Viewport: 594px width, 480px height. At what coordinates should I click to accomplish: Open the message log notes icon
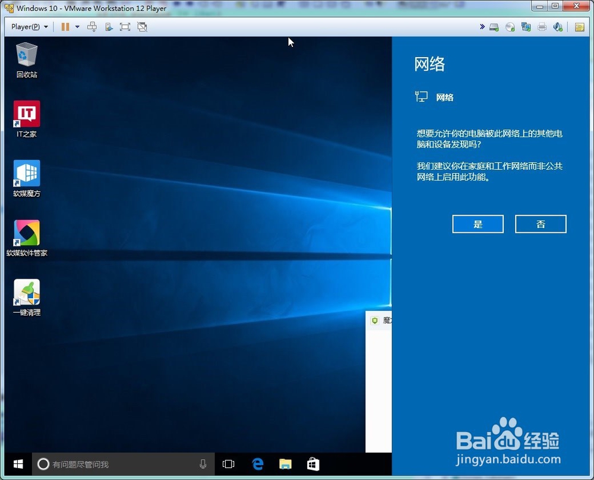[579, 27]
